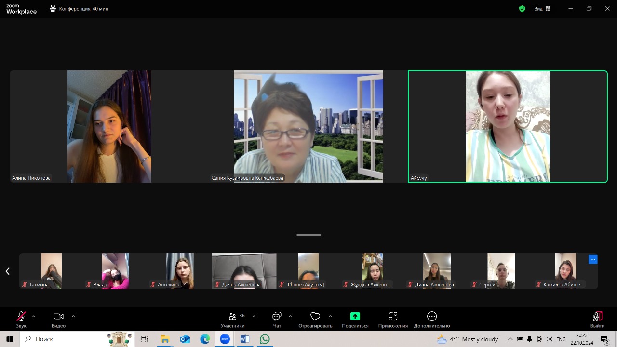617x347 pixels.
Task: Expand video options arrow next to Видео
Action: click(x=73, y=316)
